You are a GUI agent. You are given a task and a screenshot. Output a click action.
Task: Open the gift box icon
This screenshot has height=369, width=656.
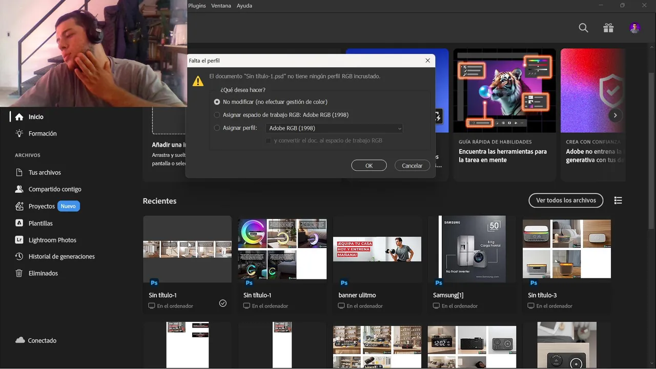608,28
